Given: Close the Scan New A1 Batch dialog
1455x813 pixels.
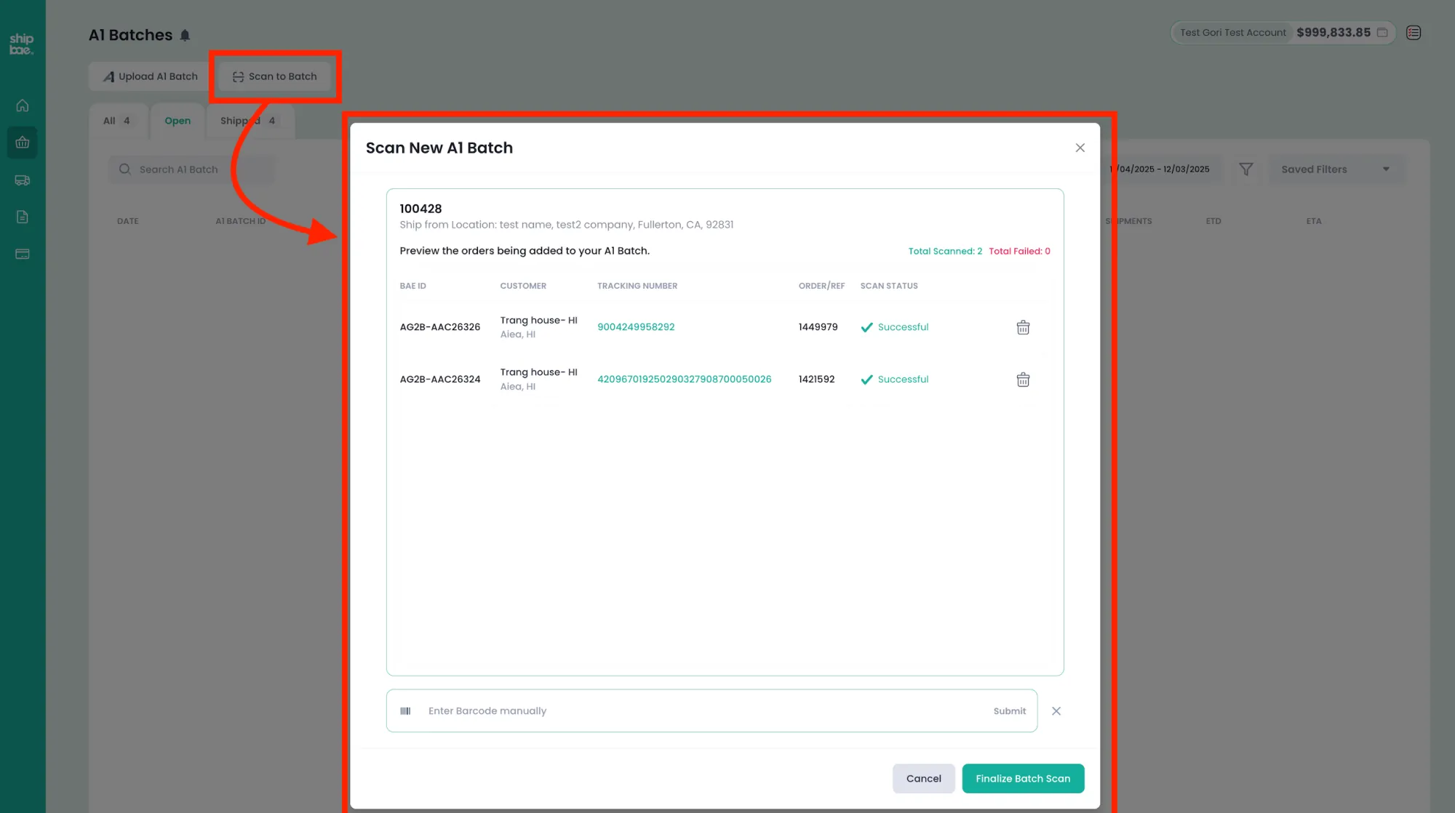Looking at the screenshot, I should (x=1080, y=148).
